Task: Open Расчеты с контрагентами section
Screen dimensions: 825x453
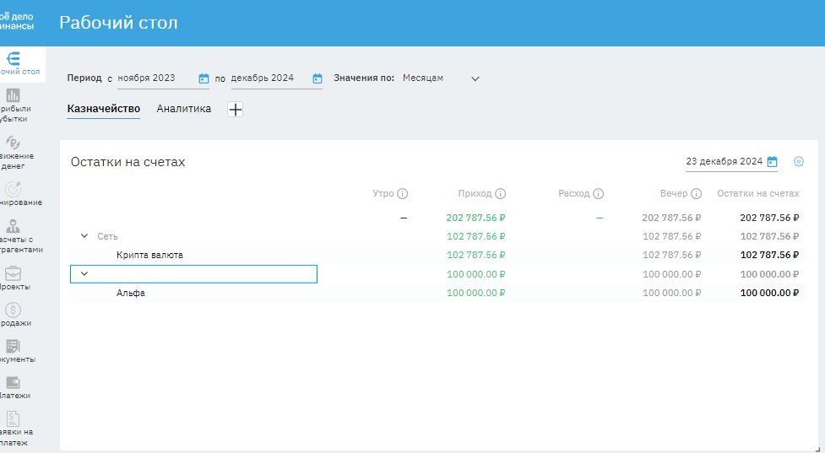Action: 13,226
